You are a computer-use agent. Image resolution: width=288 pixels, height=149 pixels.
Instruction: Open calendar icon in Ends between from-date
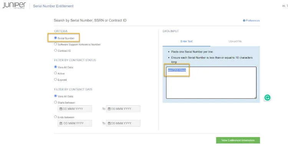(x=61, y=123)
